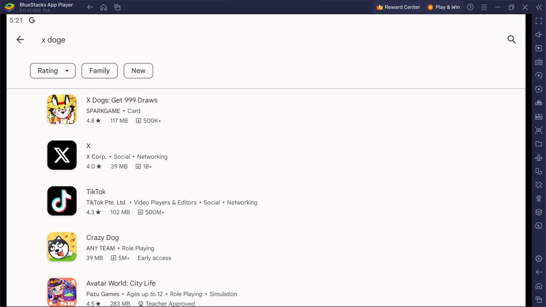This screenshot has width=546, height=307.
Task: Open 'Avatar World: City Life' title
Action: click(121, 283)
